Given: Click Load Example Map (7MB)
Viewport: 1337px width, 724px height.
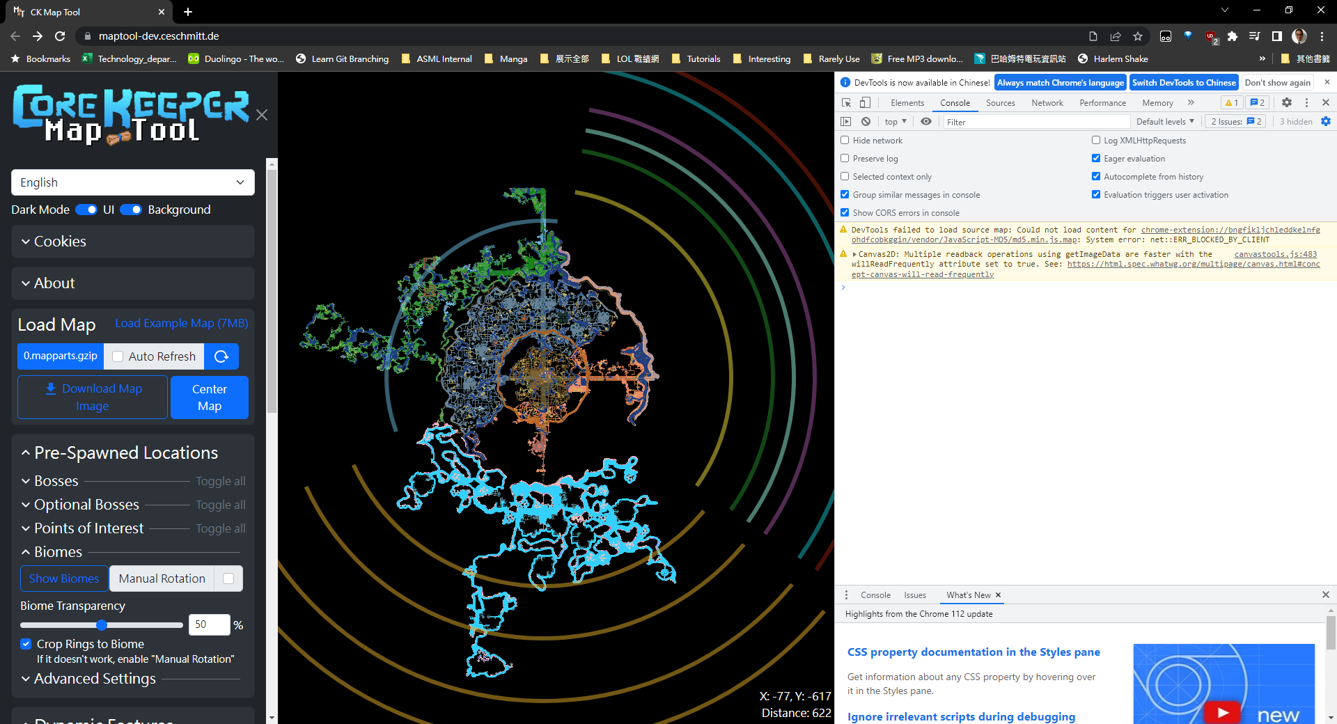Looking at the screenshot, I should (x=180, y=323).
